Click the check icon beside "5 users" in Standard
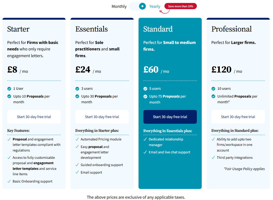The width and height of the screenshot is (273, 200). (x=145, y=88)
